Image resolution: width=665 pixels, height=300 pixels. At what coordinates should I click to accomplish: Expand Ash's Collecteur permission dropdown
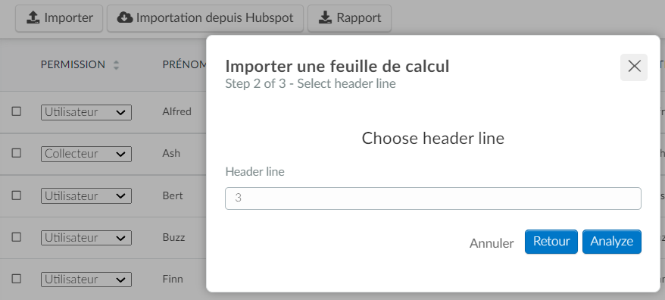86,154
